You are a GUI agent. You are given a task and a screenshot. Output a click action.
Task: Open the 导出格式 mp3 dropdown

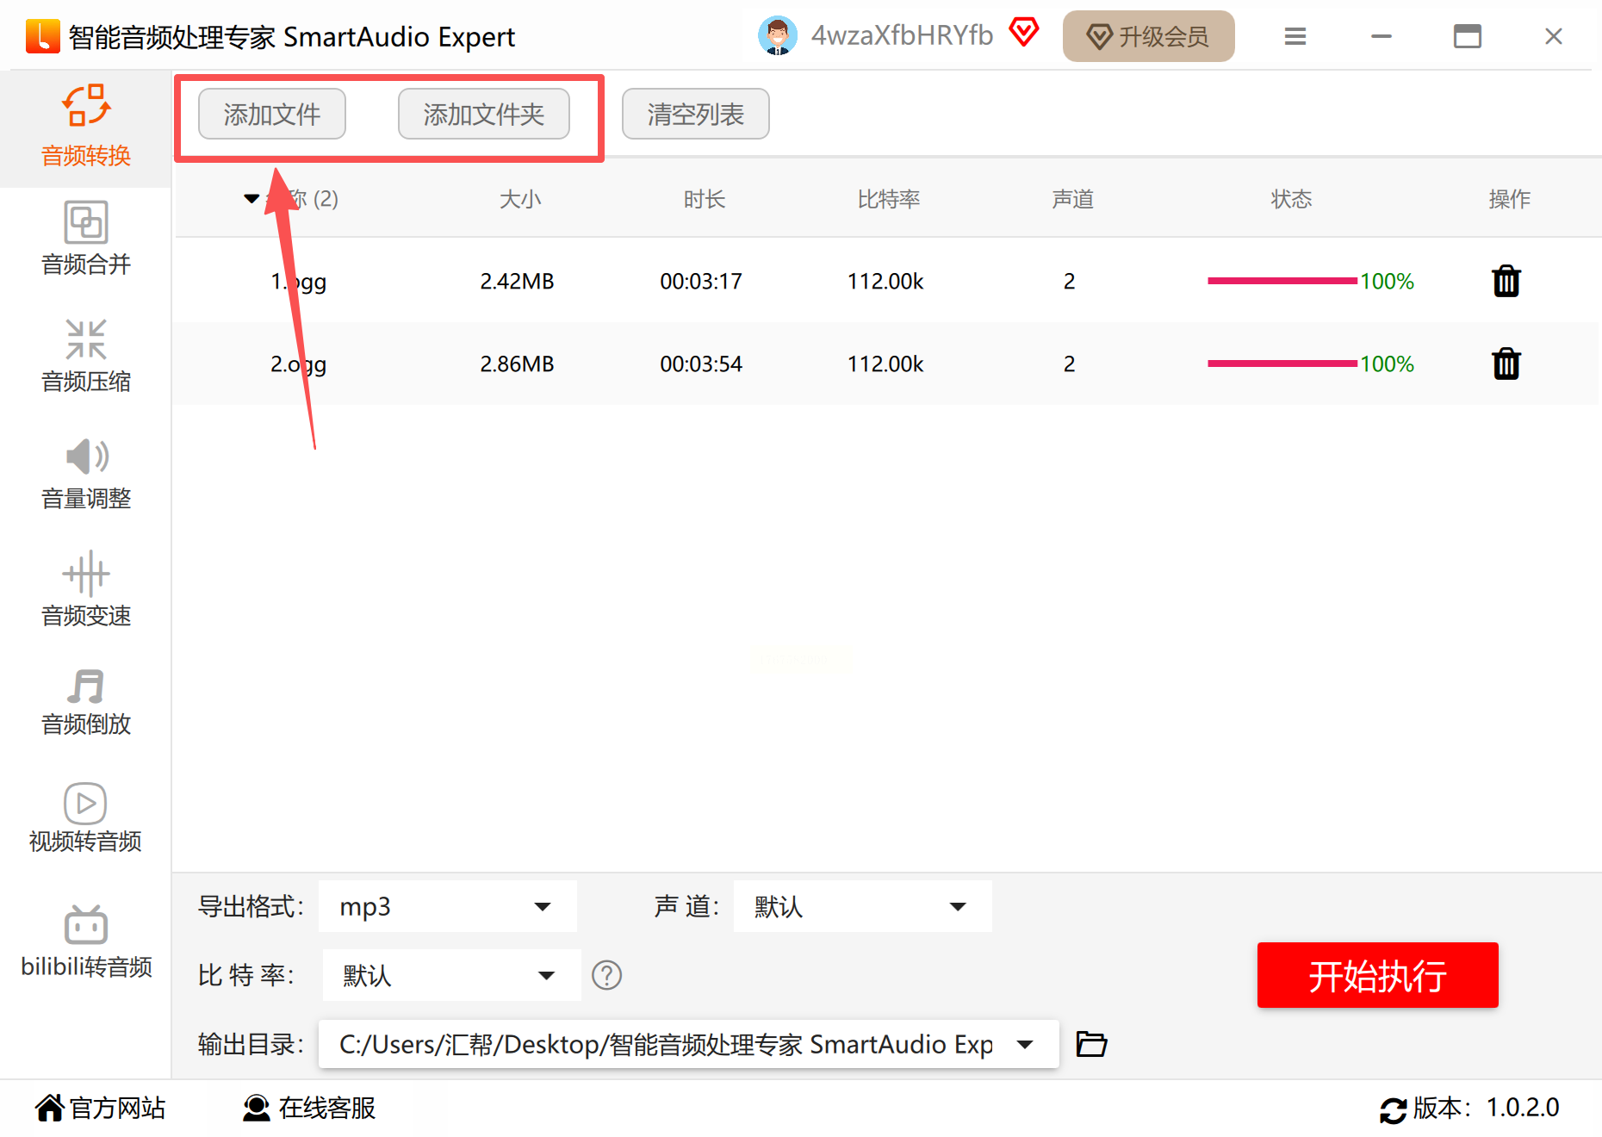[447, 906]
